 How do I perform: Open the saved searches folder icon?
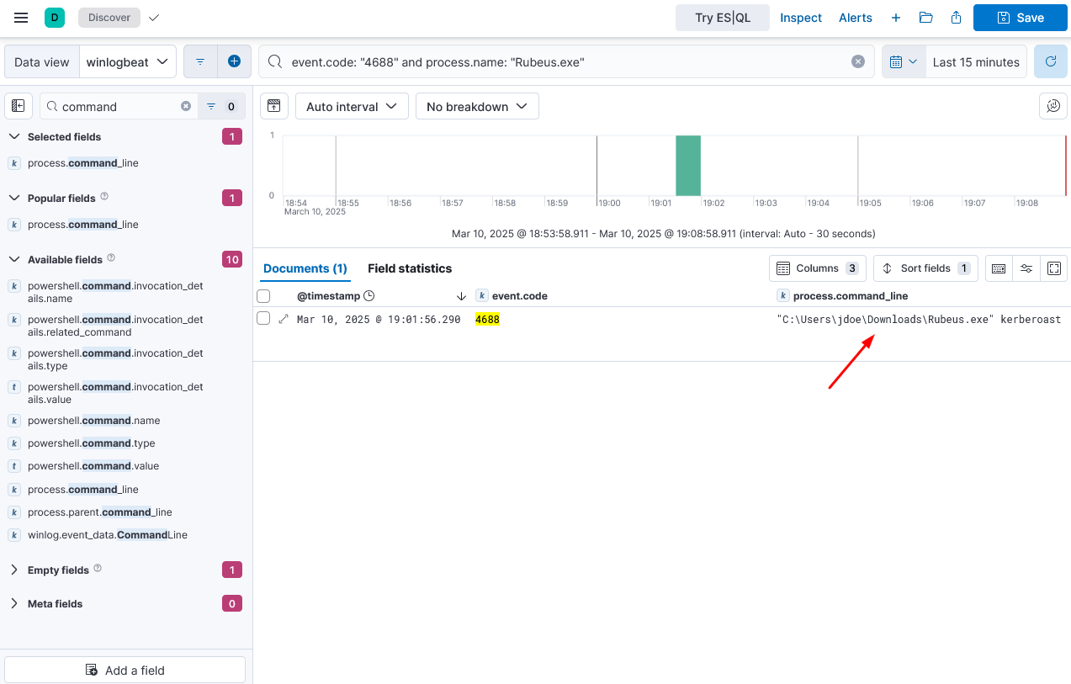(925, 18)
